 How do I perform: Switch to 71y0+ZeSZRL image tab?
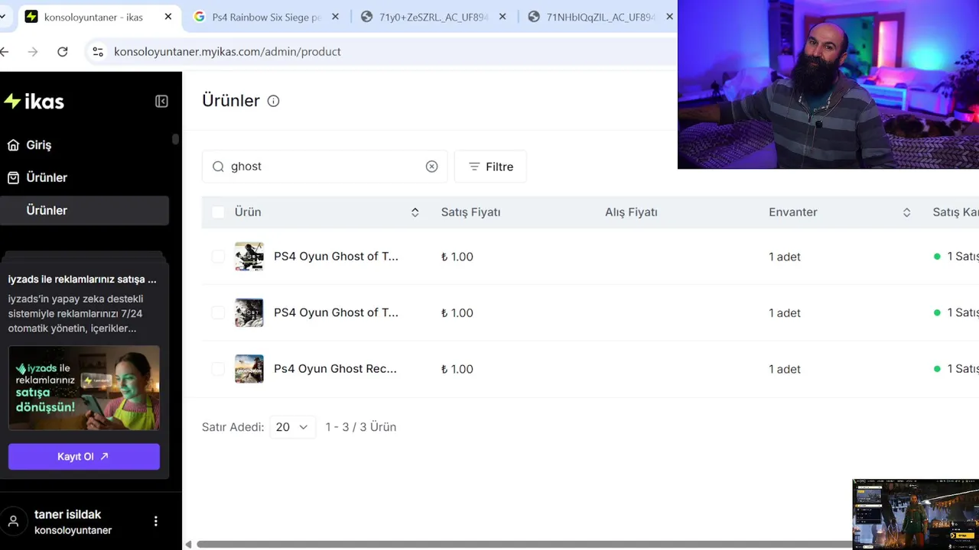click(x=434, y=17)
